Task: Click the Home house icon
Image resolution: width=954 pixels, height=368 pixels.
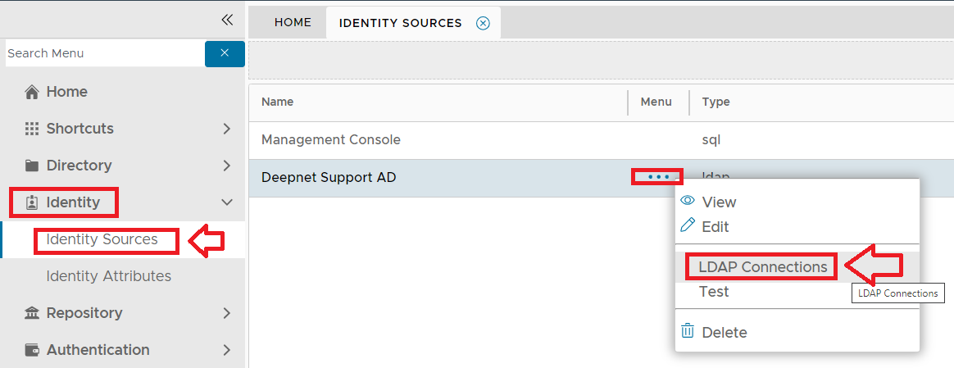Action: pos(32,93)
